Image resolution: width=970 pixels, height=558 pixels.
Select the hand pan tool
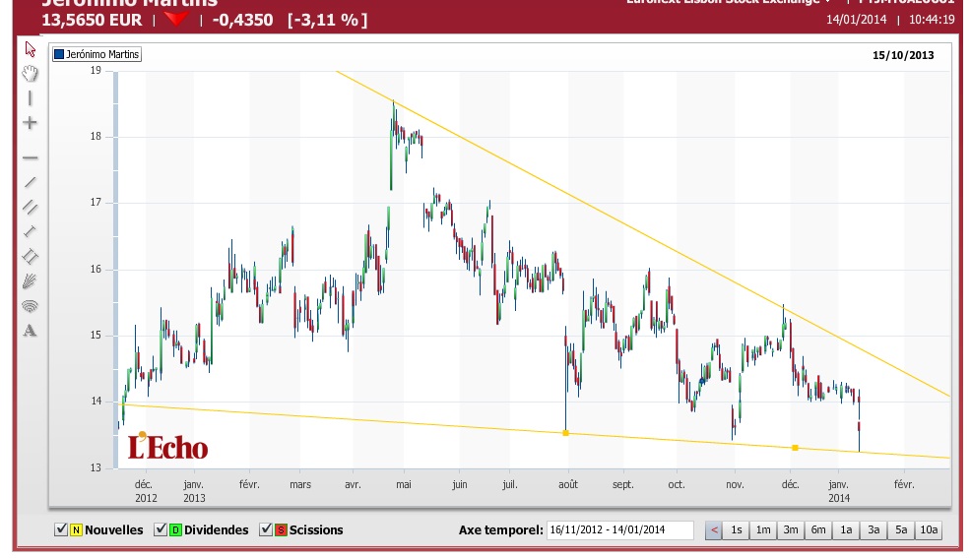point(30,74)
